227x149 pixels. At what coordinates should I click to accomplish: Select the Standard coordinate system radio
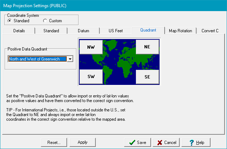(10, 21)
